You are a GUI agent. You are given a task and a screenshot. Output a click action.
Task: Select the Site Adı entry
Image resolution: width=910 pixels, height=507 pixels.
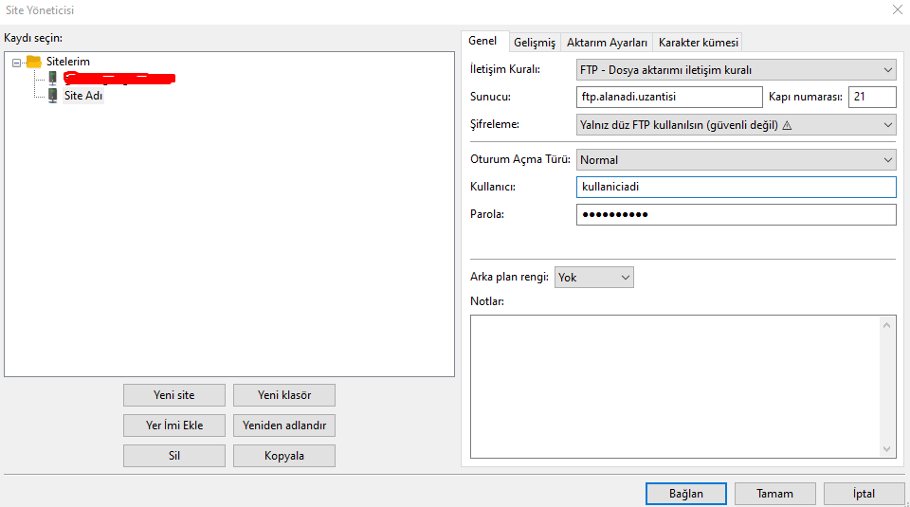(83, 96)
